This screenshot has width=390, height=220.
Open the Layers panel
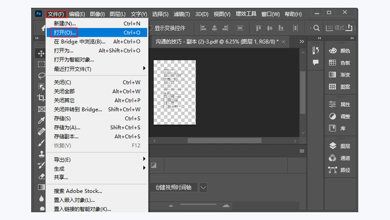[339, 146]
